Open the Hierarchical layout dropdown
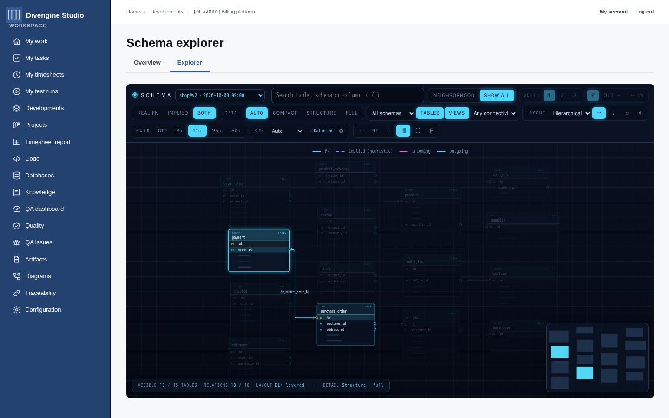Screen dimensions: 669x418 (x=571, y=113)
